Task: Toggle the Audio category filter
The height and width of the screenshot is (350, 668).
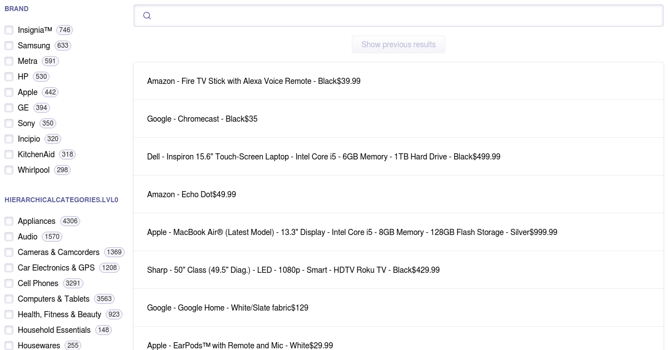Action: [x=9, y=237]
